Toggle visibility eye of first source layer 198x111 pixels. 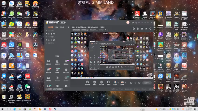coord(46,31)
